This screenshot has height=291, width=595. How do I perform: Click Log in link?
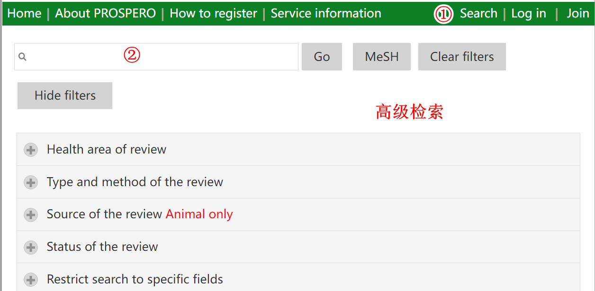point(529,13)
